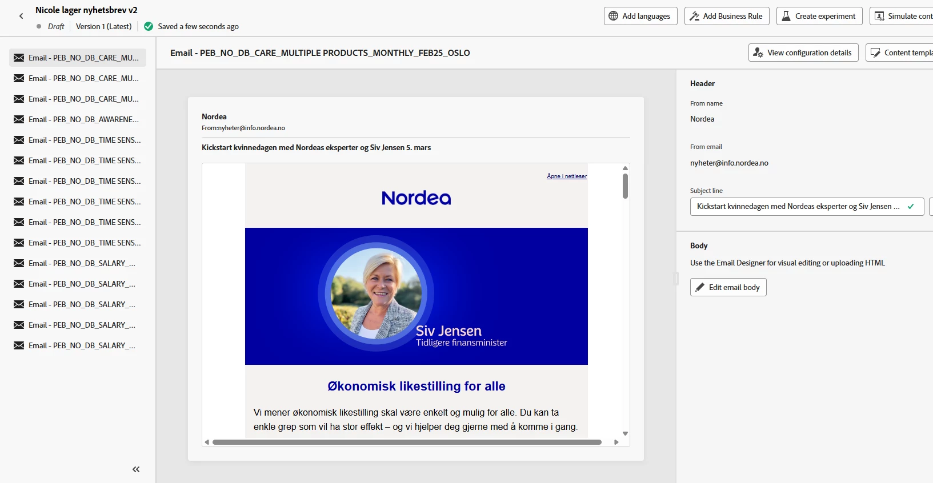Click the preview scroll right arrow
933x483 pixels.
616,442
